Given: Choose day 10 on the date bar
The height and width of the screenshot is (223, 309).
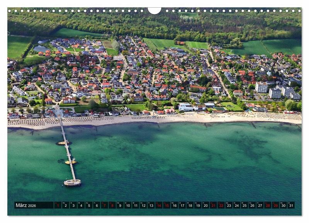Looking at the screenshot, I should click(x=127, y=205).
